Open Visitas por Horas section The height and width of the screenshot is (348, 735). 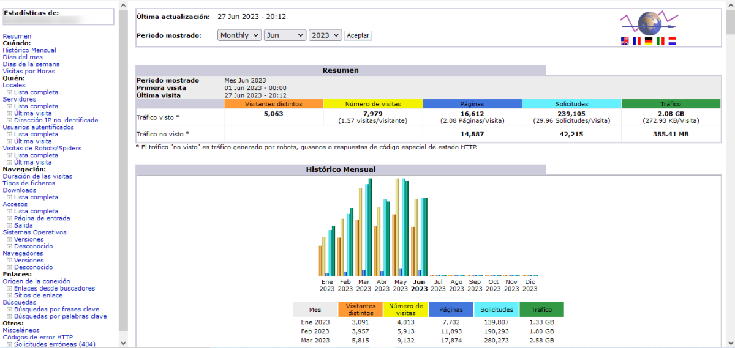(29, 72)
